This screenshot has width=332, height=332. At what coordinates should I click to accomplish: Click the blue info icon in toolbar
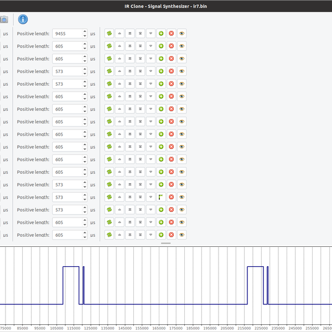tap(23, 19)
